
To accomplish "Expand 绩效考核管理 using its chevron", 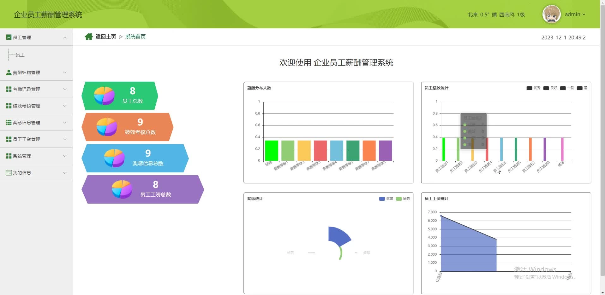I will tap(65, 106).
